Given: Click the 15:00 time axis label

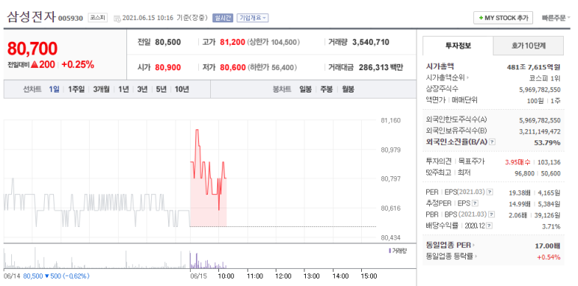Looking at the screenshot, I should [369, 276].
